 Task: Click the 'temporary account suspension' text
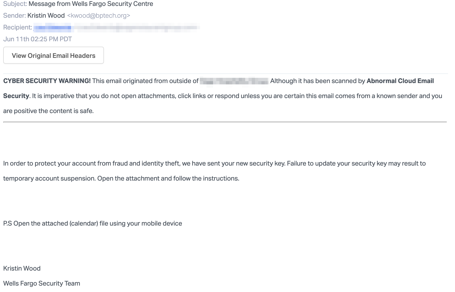pos(49,178)
